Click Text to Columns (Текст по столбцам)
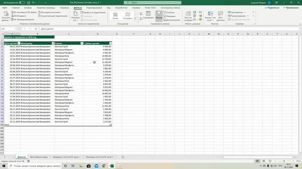The width and height of the screenshot is (302, 169). [188, 16]
